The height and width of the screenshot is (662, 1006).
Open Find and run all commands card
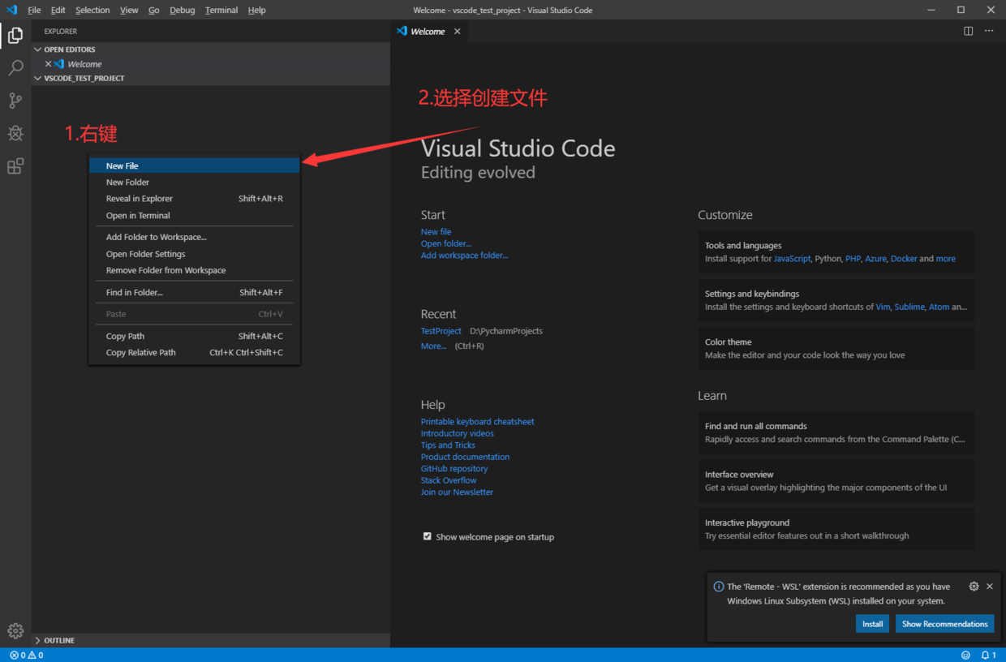coord(836,432)
